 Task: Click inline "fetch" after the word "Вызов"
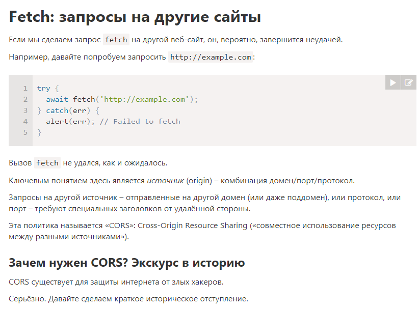[47, 163]
